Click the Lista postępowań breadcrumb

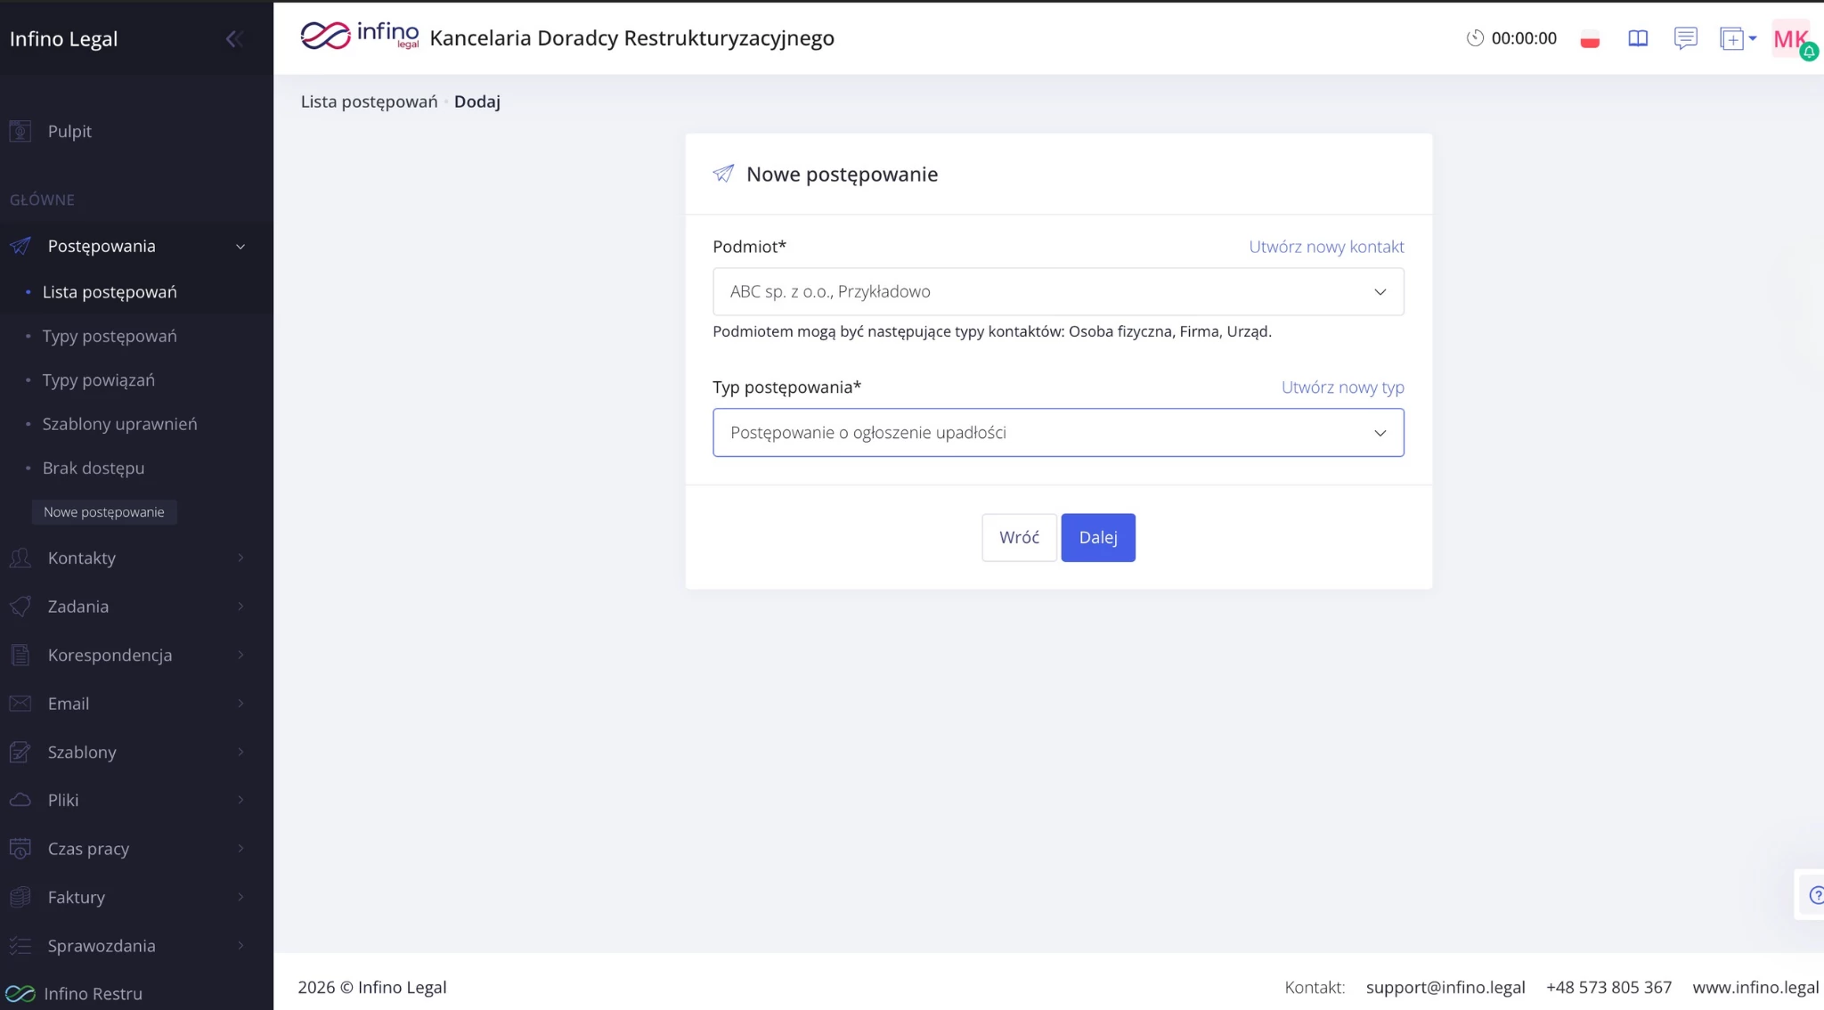[369, 102]
